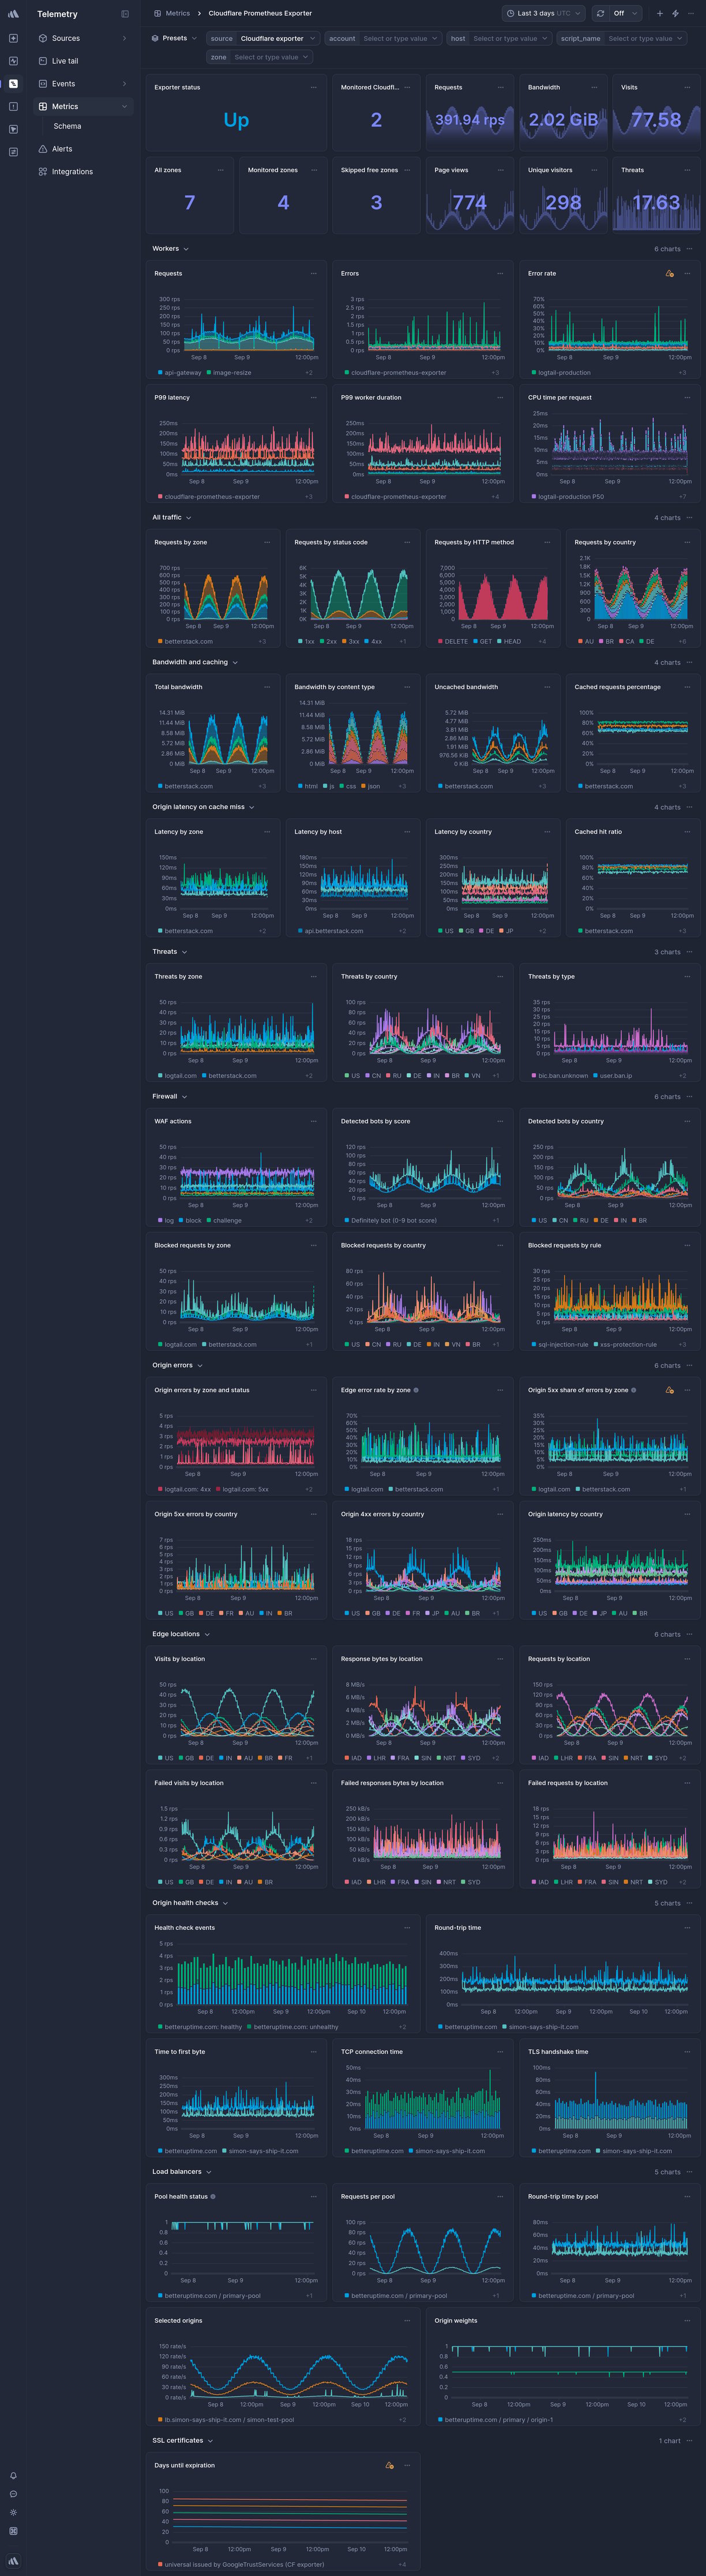Click the alert icon on Error rate chart
The width and height of the screenshot is (706, 2576).
[669, 273]
